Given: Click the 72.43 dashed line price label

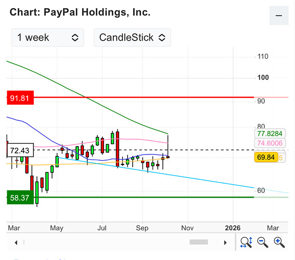Looking at the screenshot, I should [x=20, y=150].
